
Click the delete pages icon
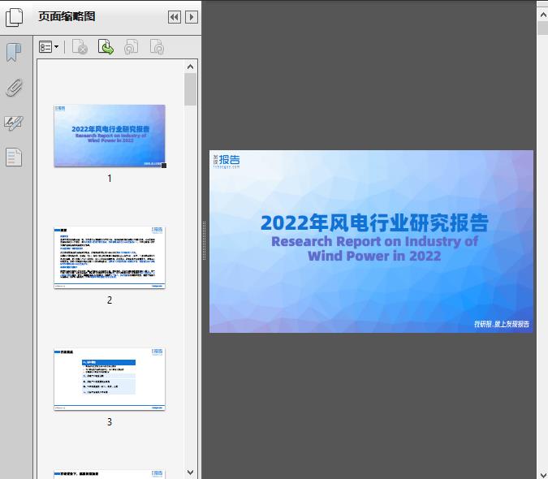[x=80, y=47]
